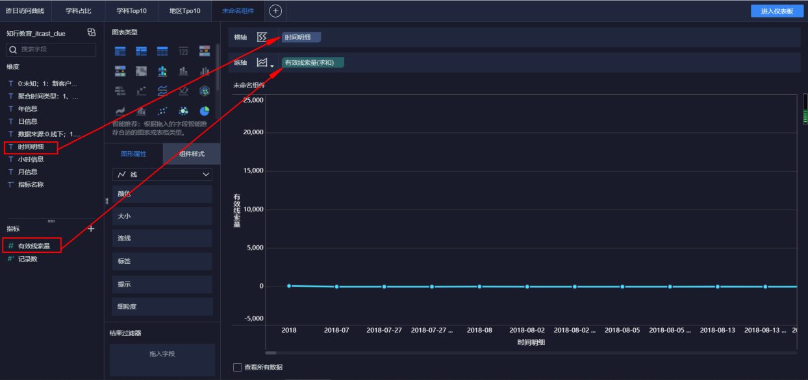
Task: Open the 线 graph type dropdown
Action: tap(162, 174)
